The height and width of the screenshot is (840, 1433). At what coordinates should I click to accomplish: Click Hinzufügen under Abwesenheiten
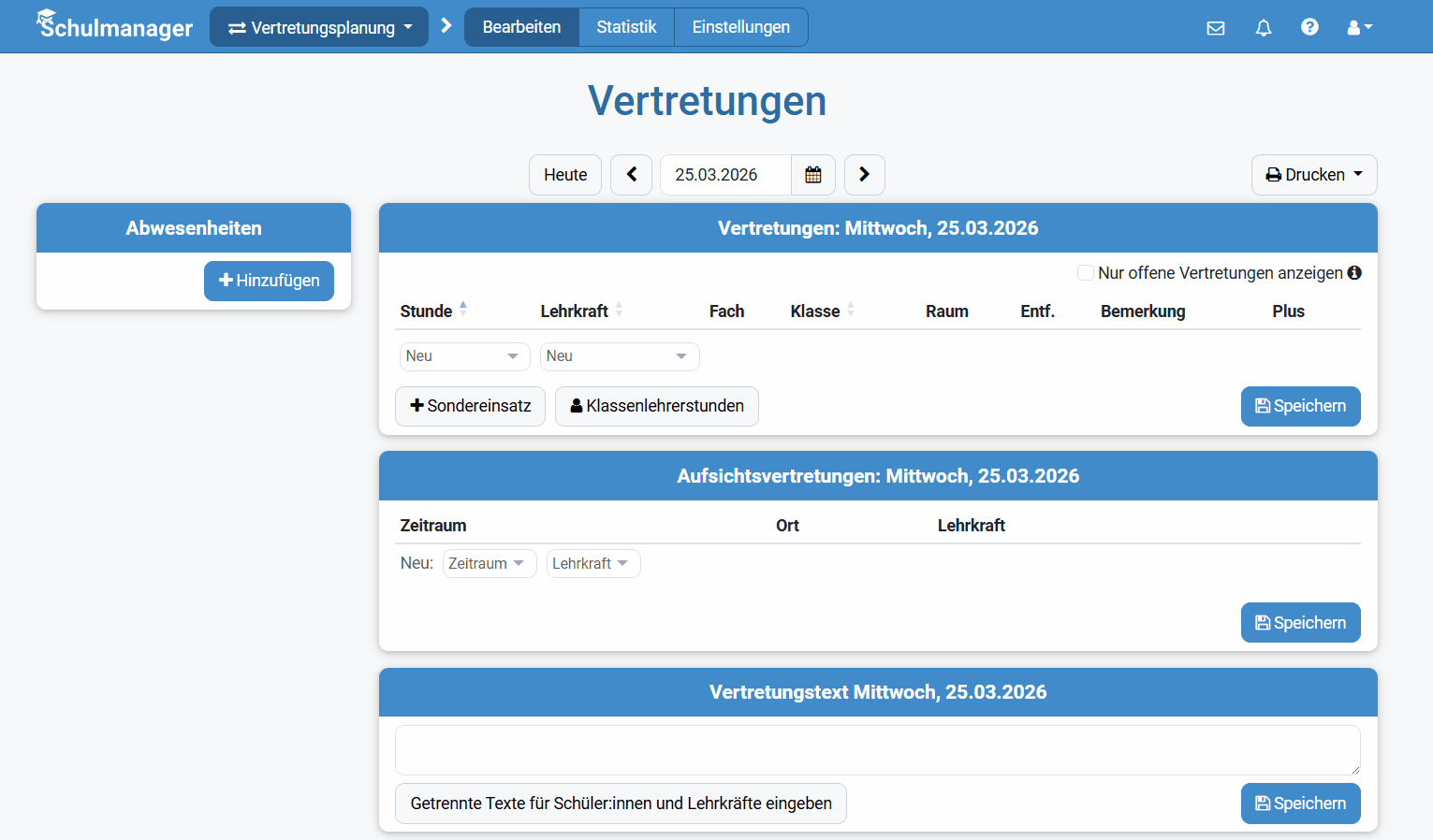click(x=269, y=281)
